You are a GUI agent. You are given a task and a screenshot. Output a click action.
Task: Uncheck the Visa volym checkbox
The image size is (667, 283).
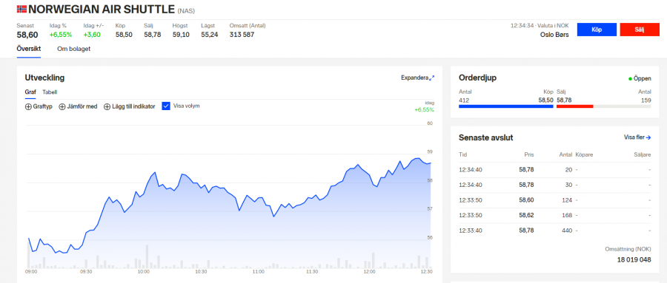(166, 106)
